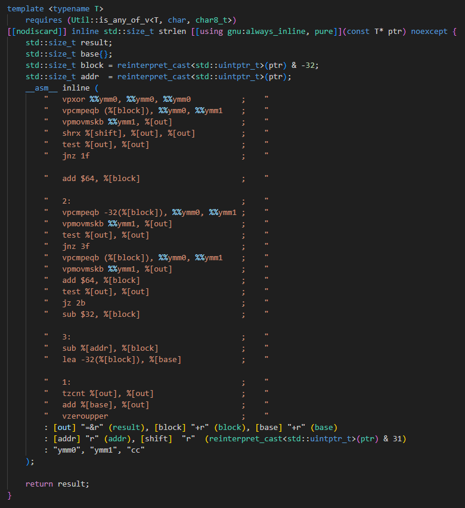Click the 'base{}' variable declaration
Viewport: 465px width, 508px height.
tap(94, 54)
